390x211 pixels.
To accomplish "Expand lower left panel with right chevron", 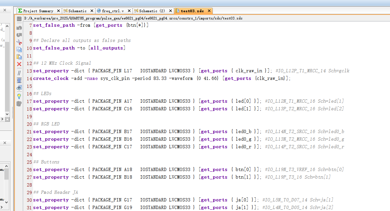I will point(2,207).
